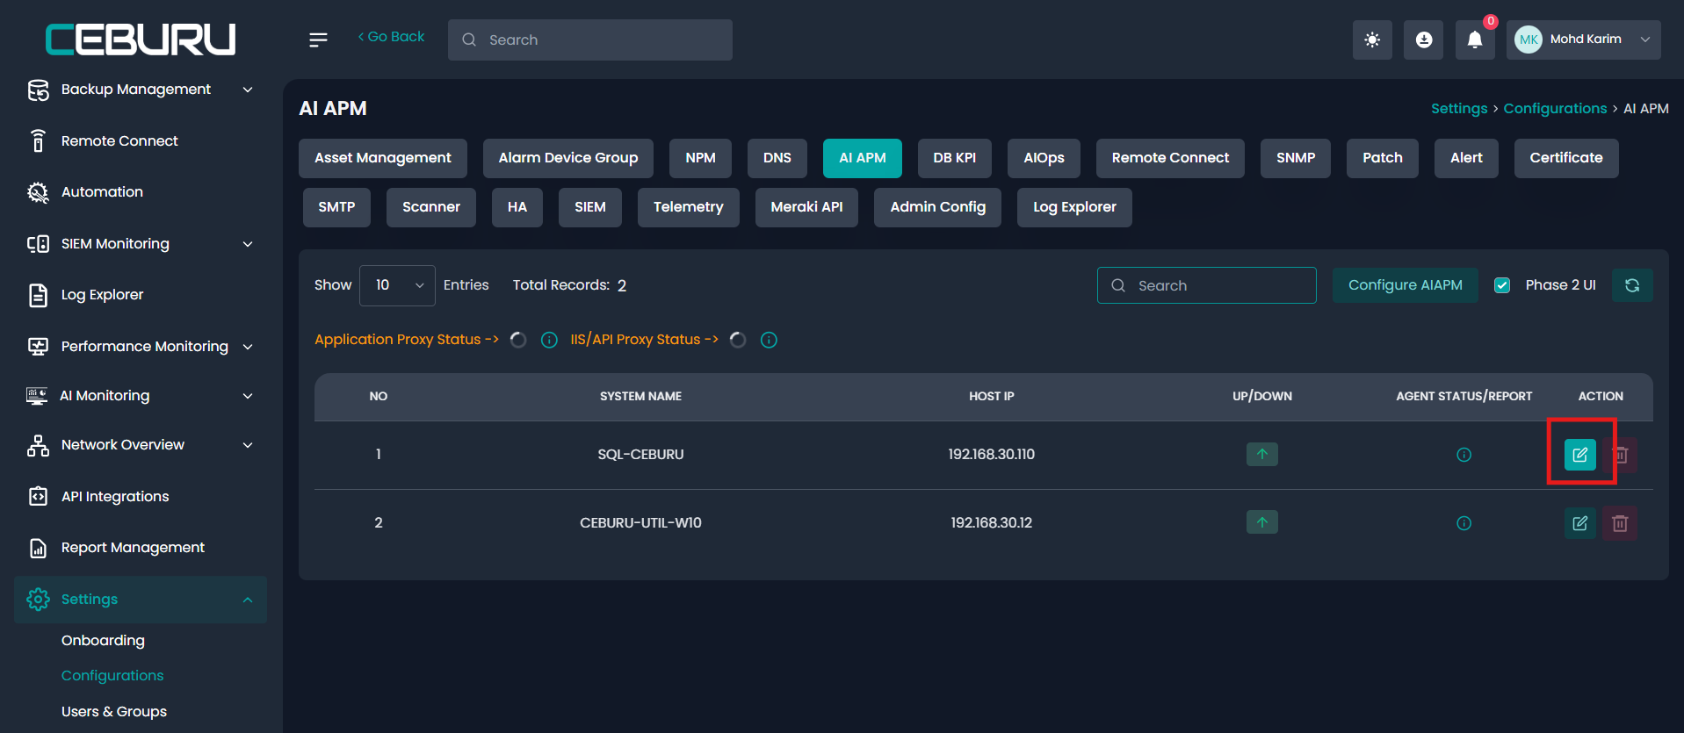Click Configure AIAPM button
Image resolution: width=1684 pixels, height=733 pixels.
pyautogui.click(x=1406, y=285)
